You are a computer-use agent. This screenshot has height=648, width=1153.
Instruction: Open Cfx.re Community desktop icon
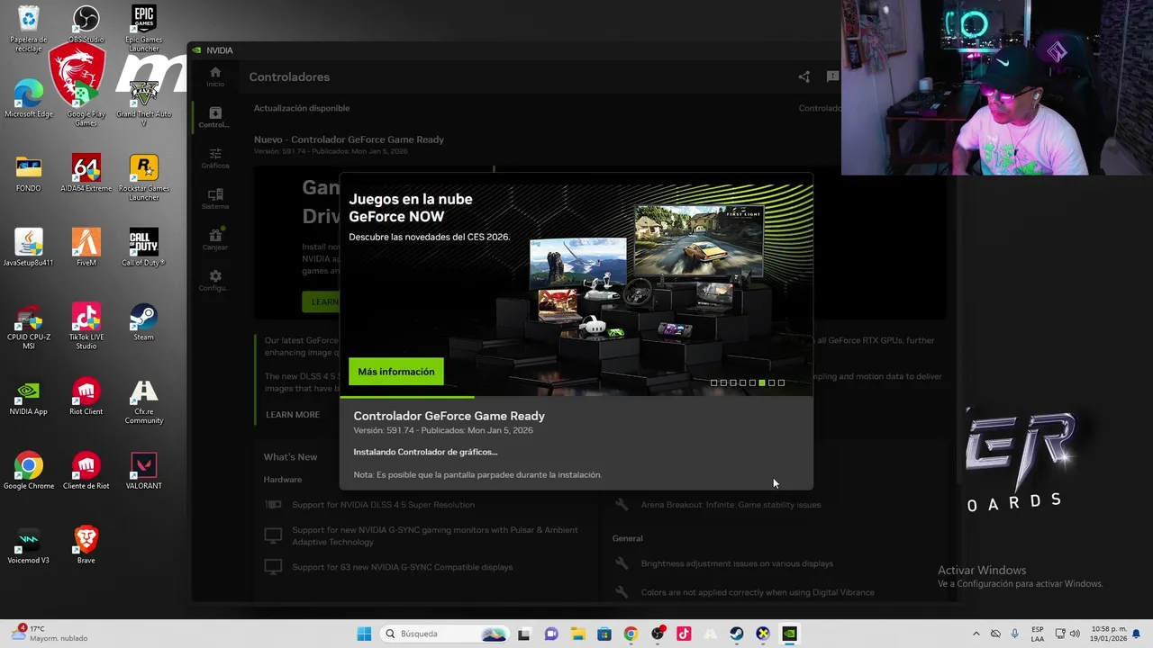144,401
